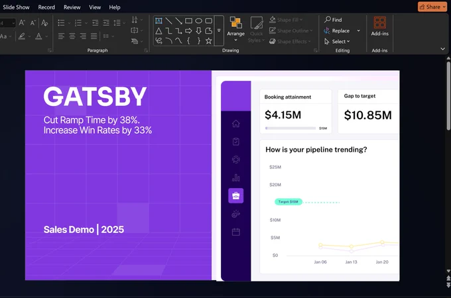Viewport: 451px width, 298px height.
Task: Apply the text highlight color pen
Action: [22, 36]
